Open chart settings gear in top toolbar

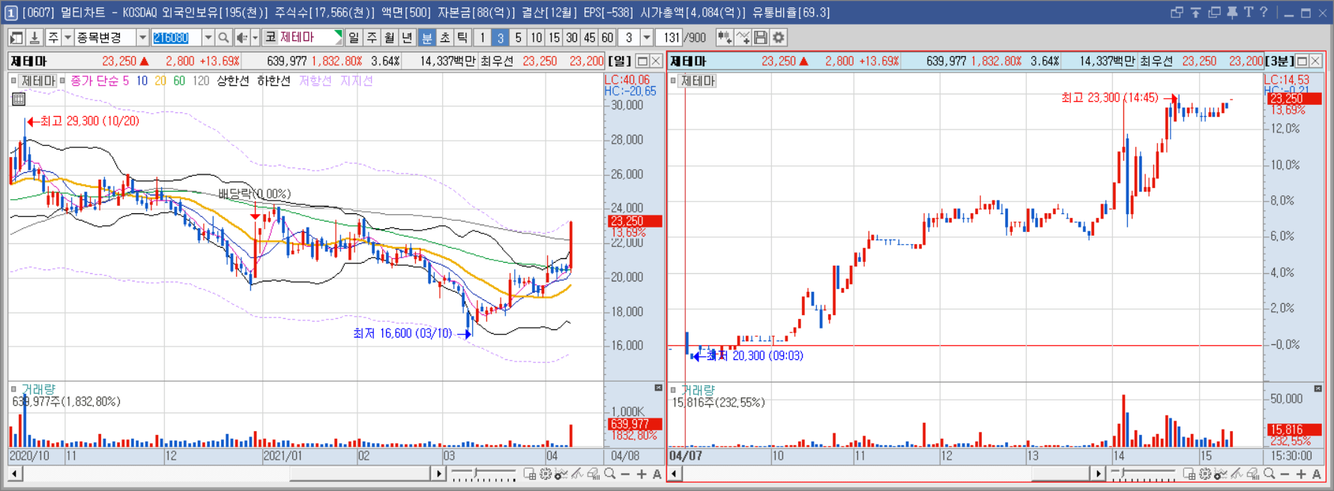(x=779, y=37)
